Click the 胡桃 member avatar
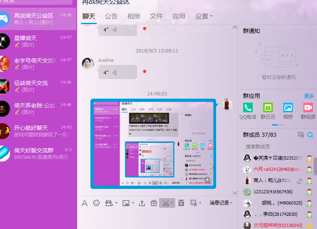 click(247, 203)
